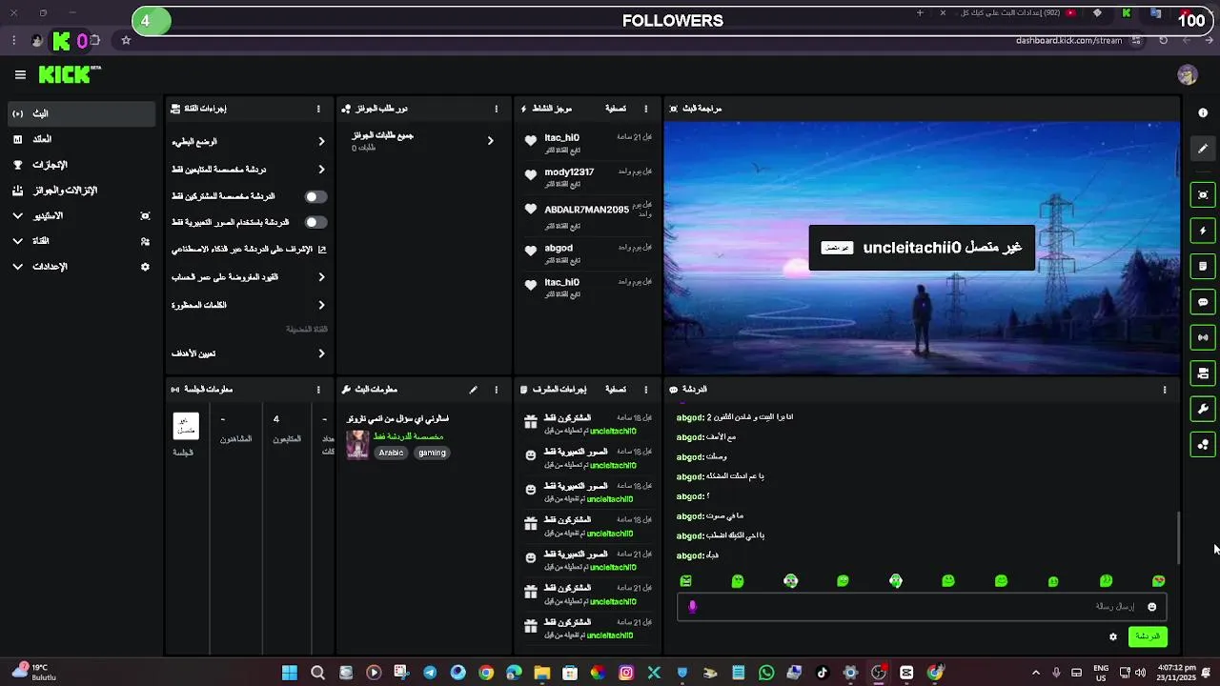The width and height of the screenshot is (1220, 686).
Task: Open the AI chat moderation external link
Action: tap(321, 250)
